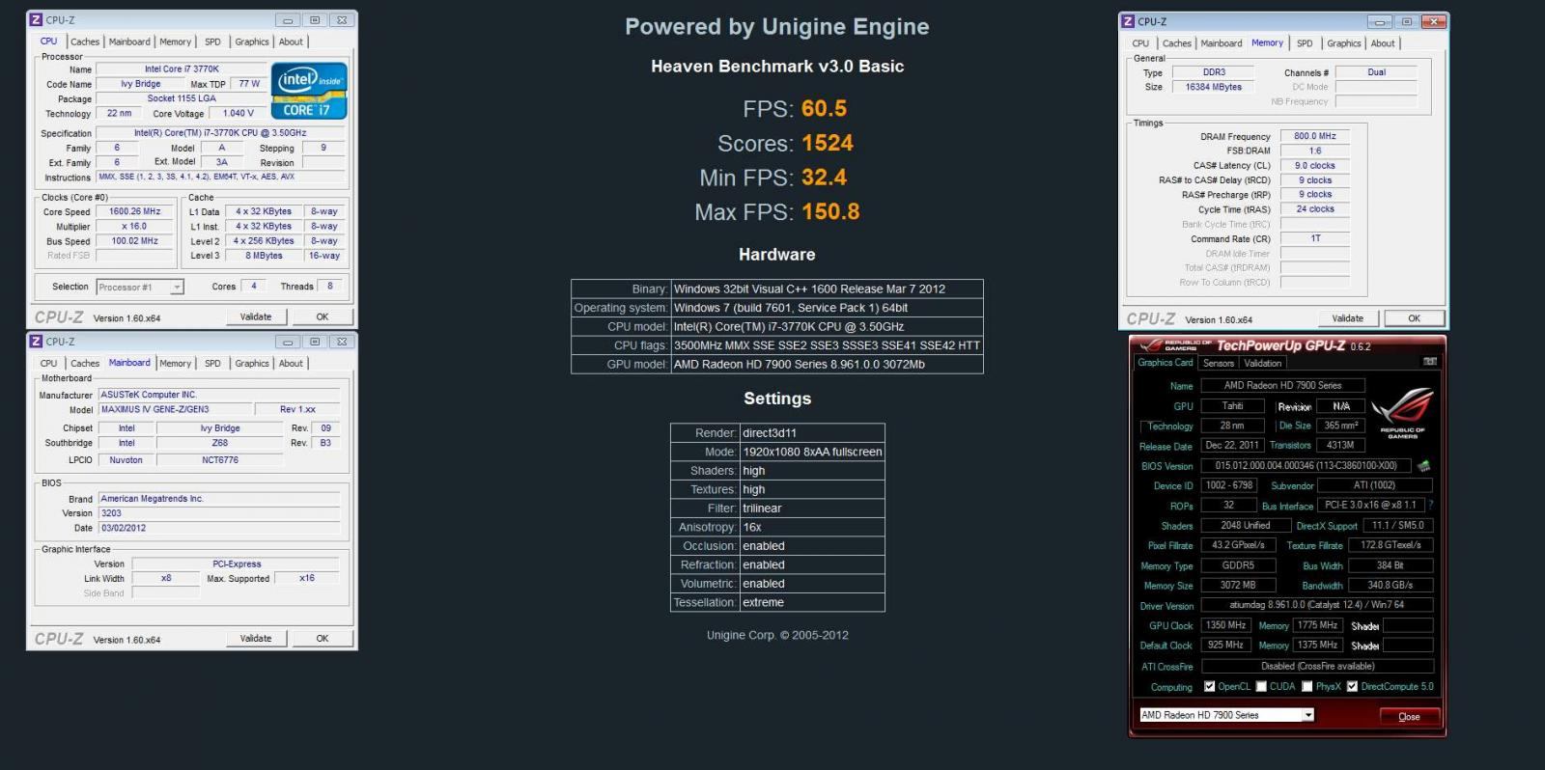Image resolution: width=1545 pixels, height=770 pixels.
Task: Open Mainboard tab in Memory CPU-Z window
Action: [x=1222, y=43]
